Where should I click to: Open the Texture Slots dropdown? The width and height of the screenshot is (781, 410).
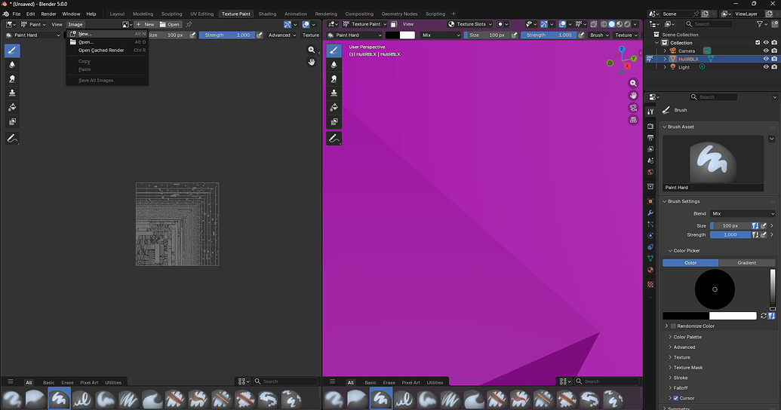click(470, 24)
